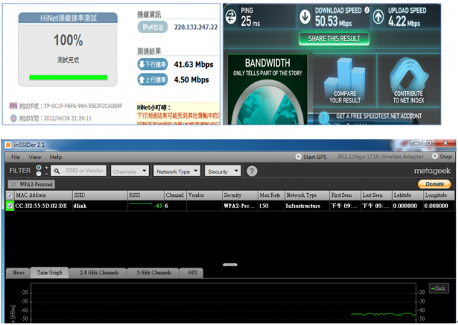Screen dimensions: 458x325
Task: Click the download speed info icon
Action: (x=367, y=10)
